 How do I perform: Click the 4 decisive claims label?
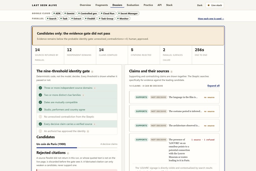click(109, 144)
